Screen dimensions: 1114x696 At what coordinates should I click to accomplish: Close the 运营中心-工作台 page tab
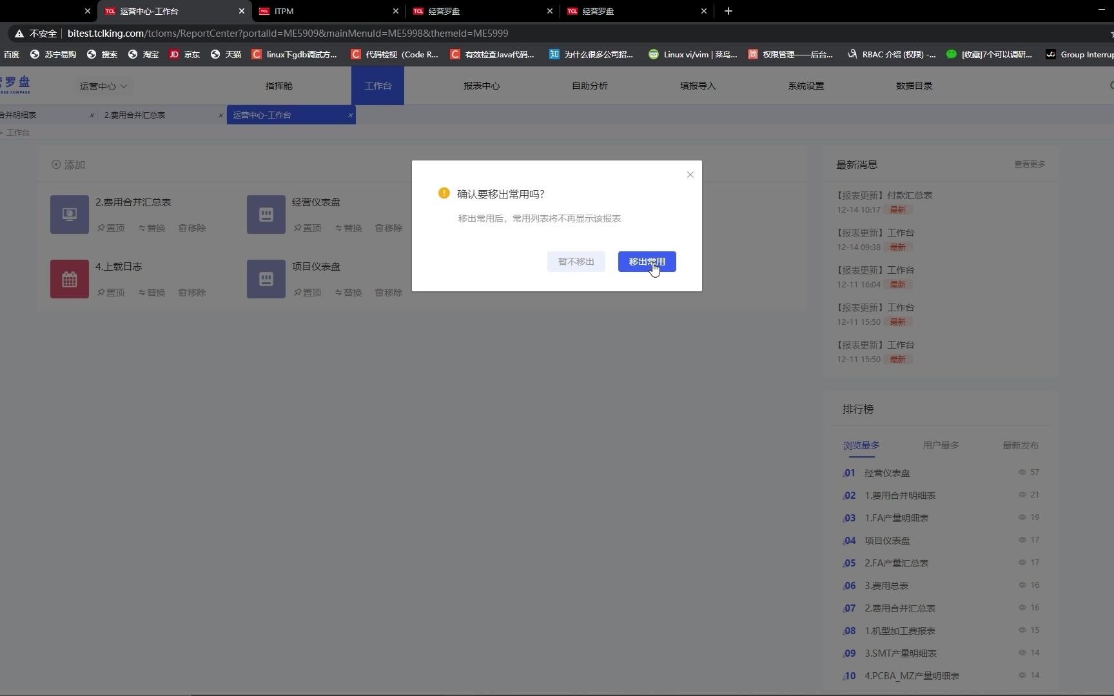pyautogui.click(x=350, y=115)
